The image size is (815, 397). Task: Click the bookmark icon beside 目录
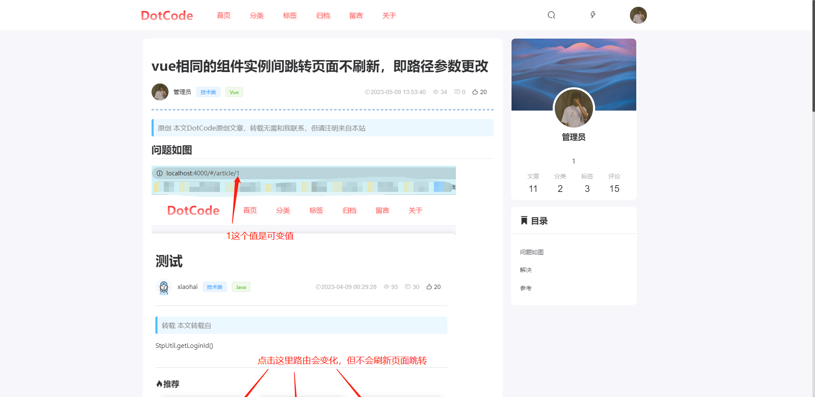coord(524,221)
